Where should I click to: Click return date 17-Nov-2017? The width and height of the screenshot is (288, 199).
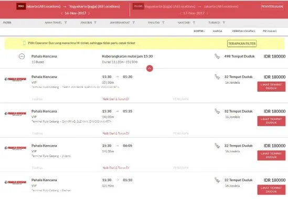point(194,13)
